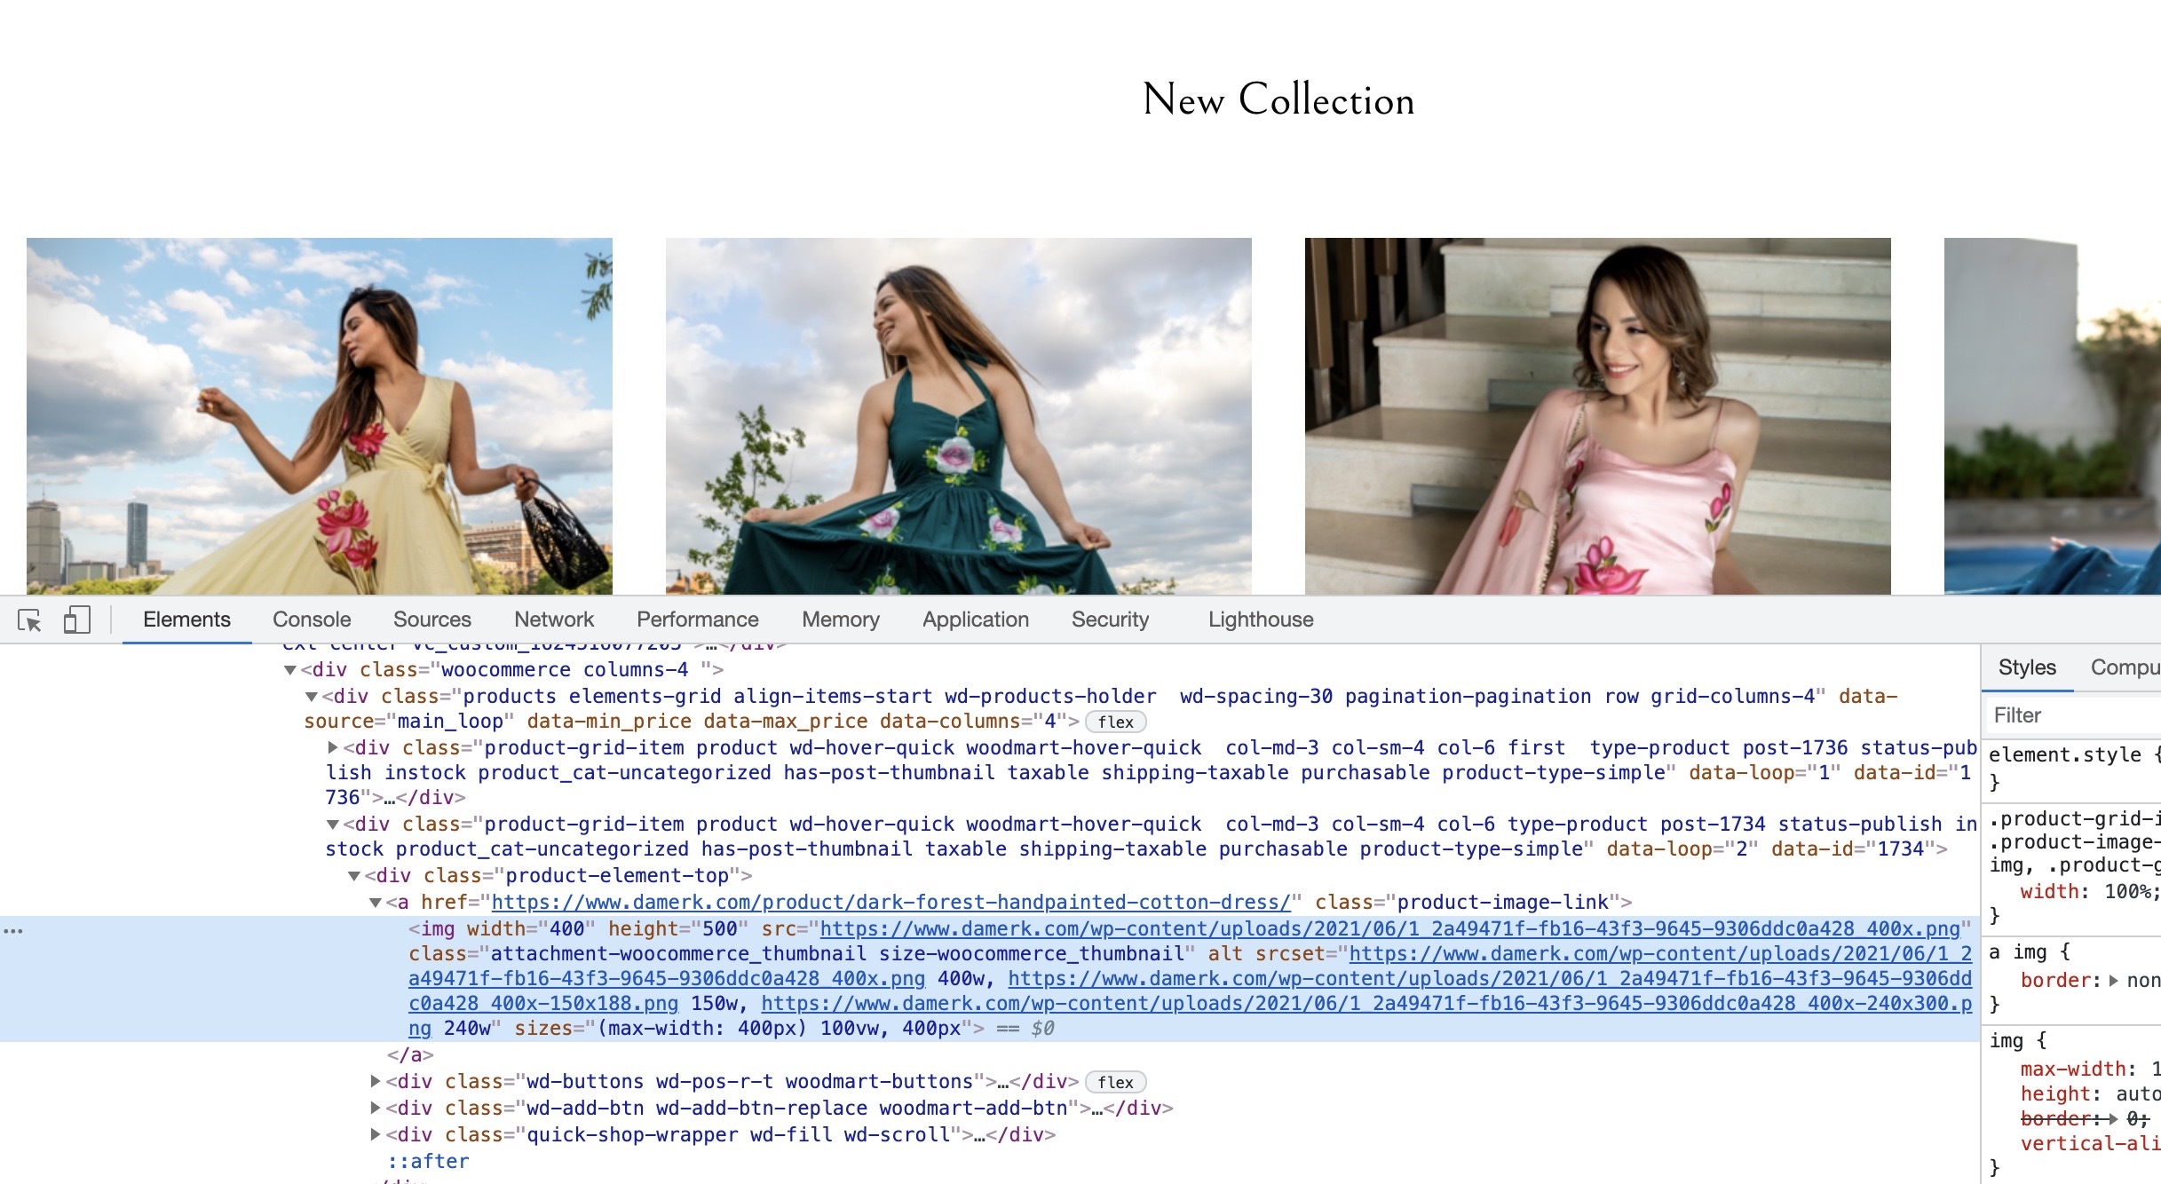Switch to the Computed styles tab

coord(2125,667)
